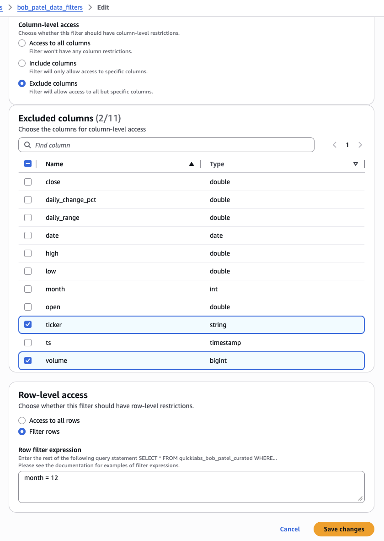Uncheck the volume column checkbox
The width and height of the screenshot is (384, 541).
click(x=28, y=361)
